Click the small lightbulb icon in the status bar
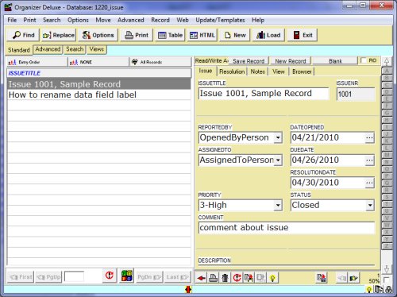Viewport: 397px width, 297px height. (368, 290)
